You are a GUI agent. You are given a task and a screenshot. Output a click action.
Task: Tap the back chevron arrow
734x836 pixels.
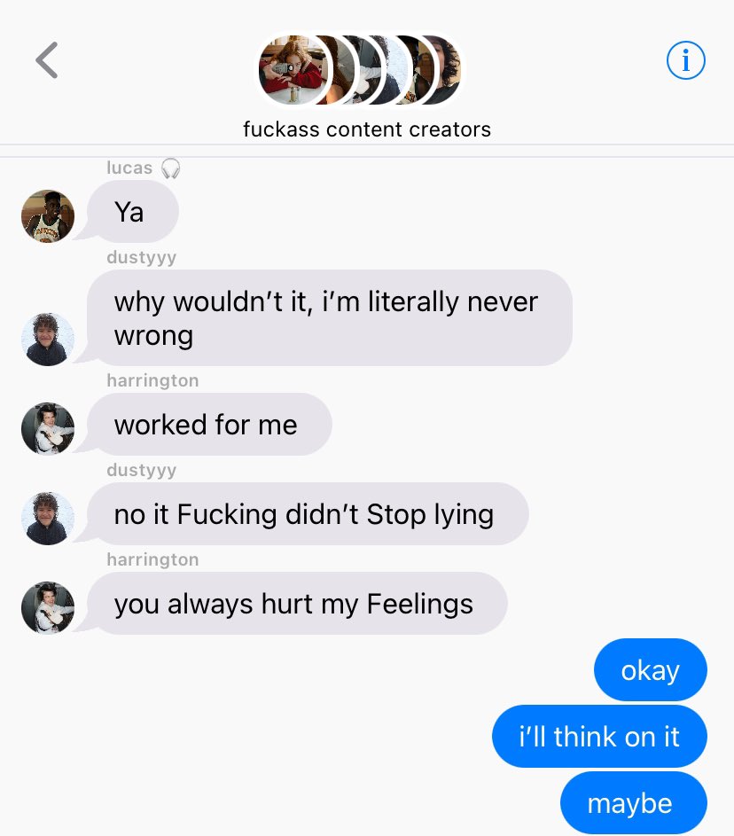[x=47, y=60]
